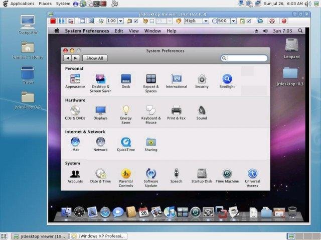Click the back arrow in System Preferences

[x=67, y=58]
